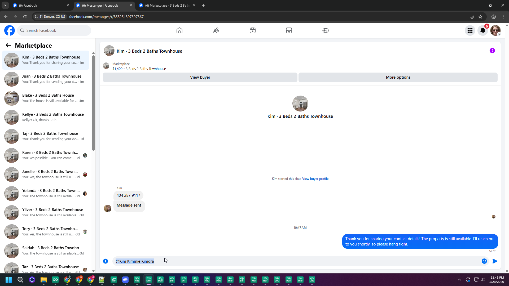Click the View buyer button
The image size is (509, 286).
[x=200, y=77]
